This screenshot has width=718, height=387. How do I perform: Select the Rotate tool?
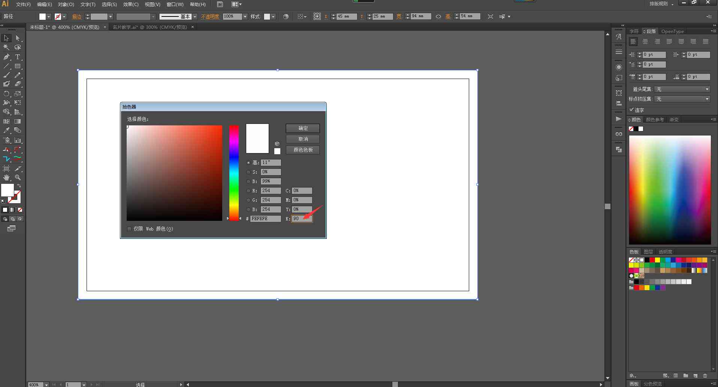click(x=6, y=94)
